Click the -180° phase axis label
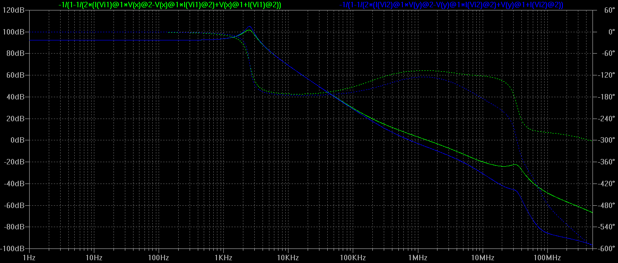 click(606, 97)
